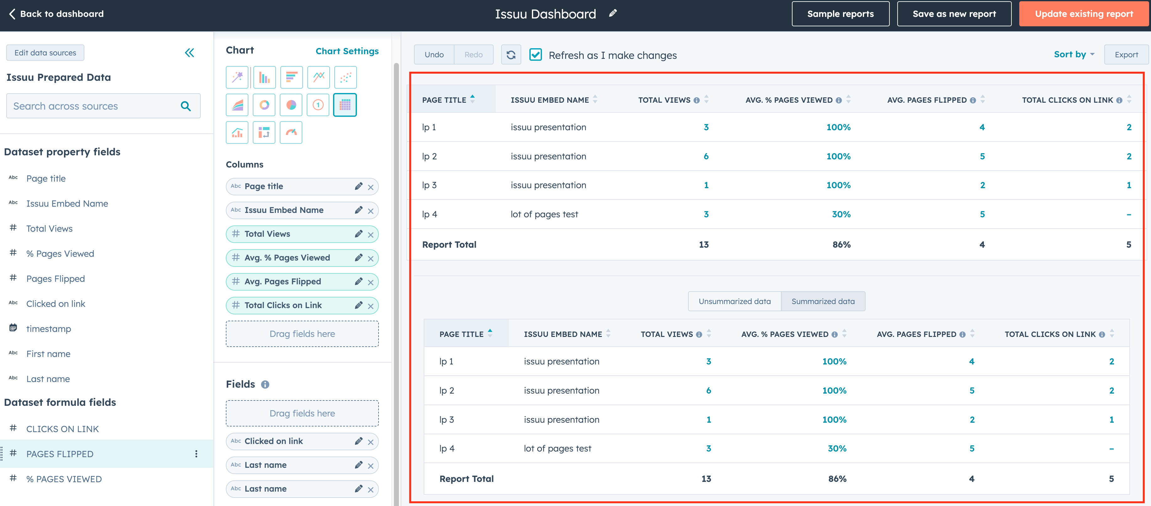Viewport: 1151px width, 506px height.
Task: Select the pivot table chart type
Action: tap(264, 132)
